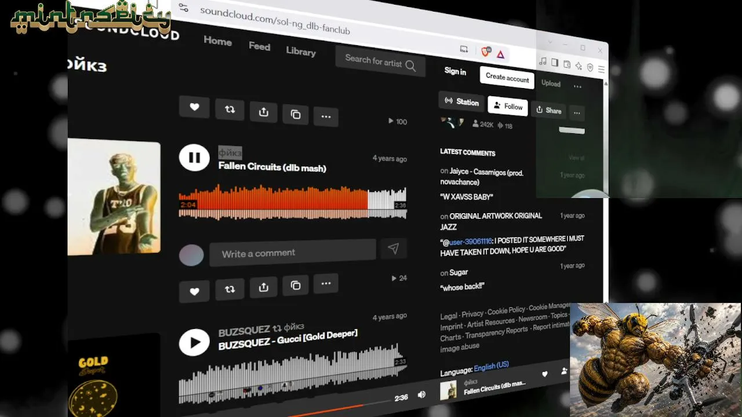Click the page scrollbar on right edge
Viewport: 742px width, 417px height.
pos(605,191)
